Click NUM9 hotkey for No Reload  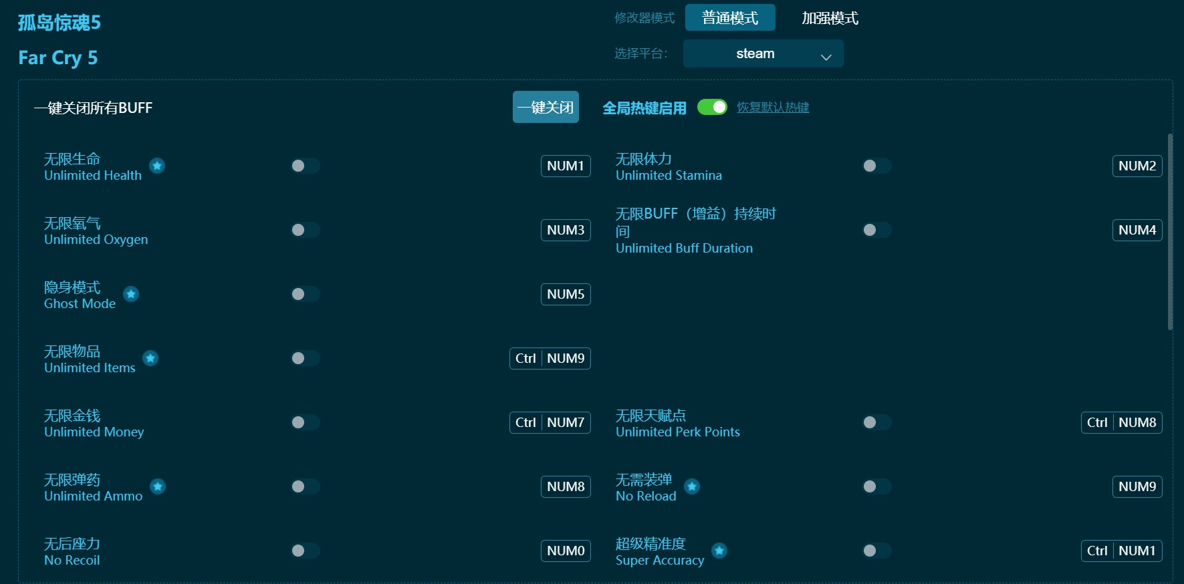tap(1137, 486)
